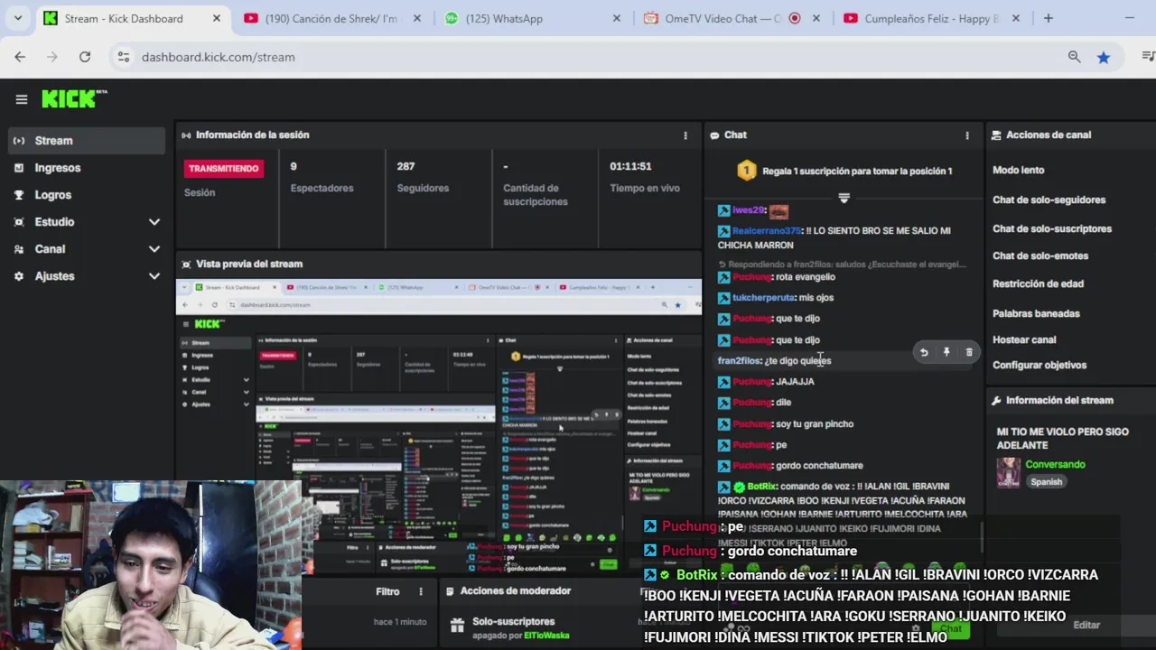Click the stream category thumbnail image
1156x650 pixels.
click(x=1008, y=472)
